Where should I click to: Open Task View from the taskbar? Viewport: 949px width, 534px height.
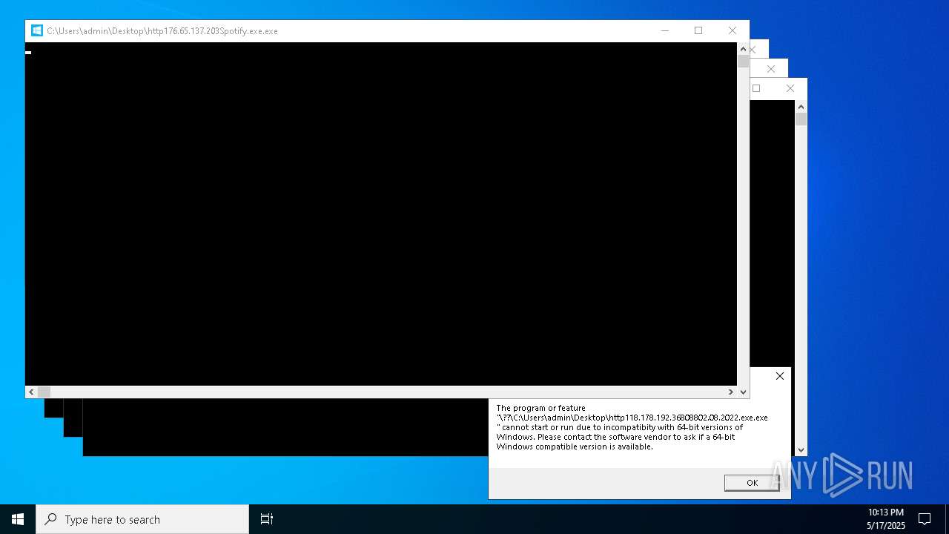click(x=267, y=519)
